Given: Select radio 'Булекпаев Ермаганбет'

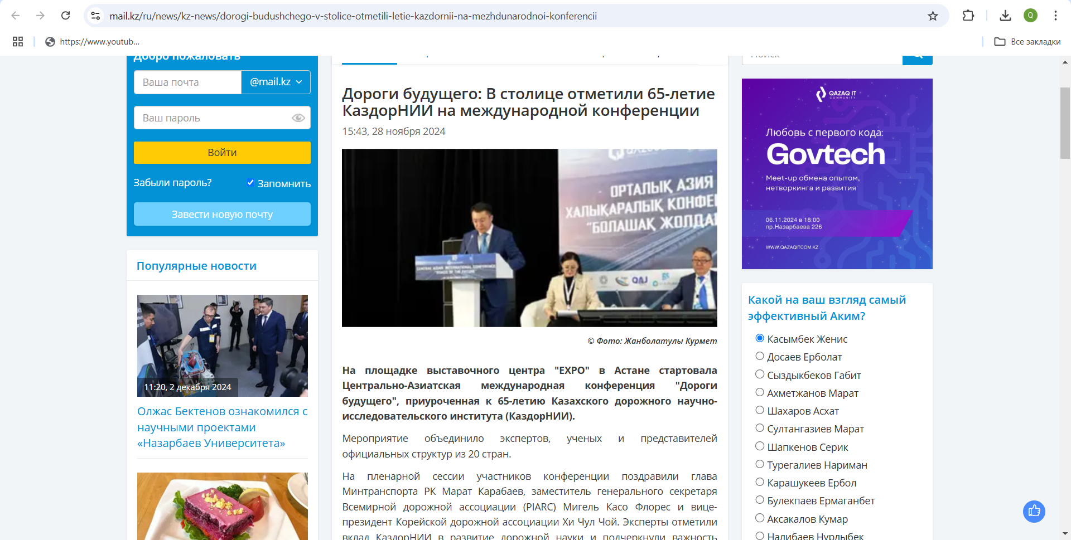Looking at the screenshot, I should point(760,500).
